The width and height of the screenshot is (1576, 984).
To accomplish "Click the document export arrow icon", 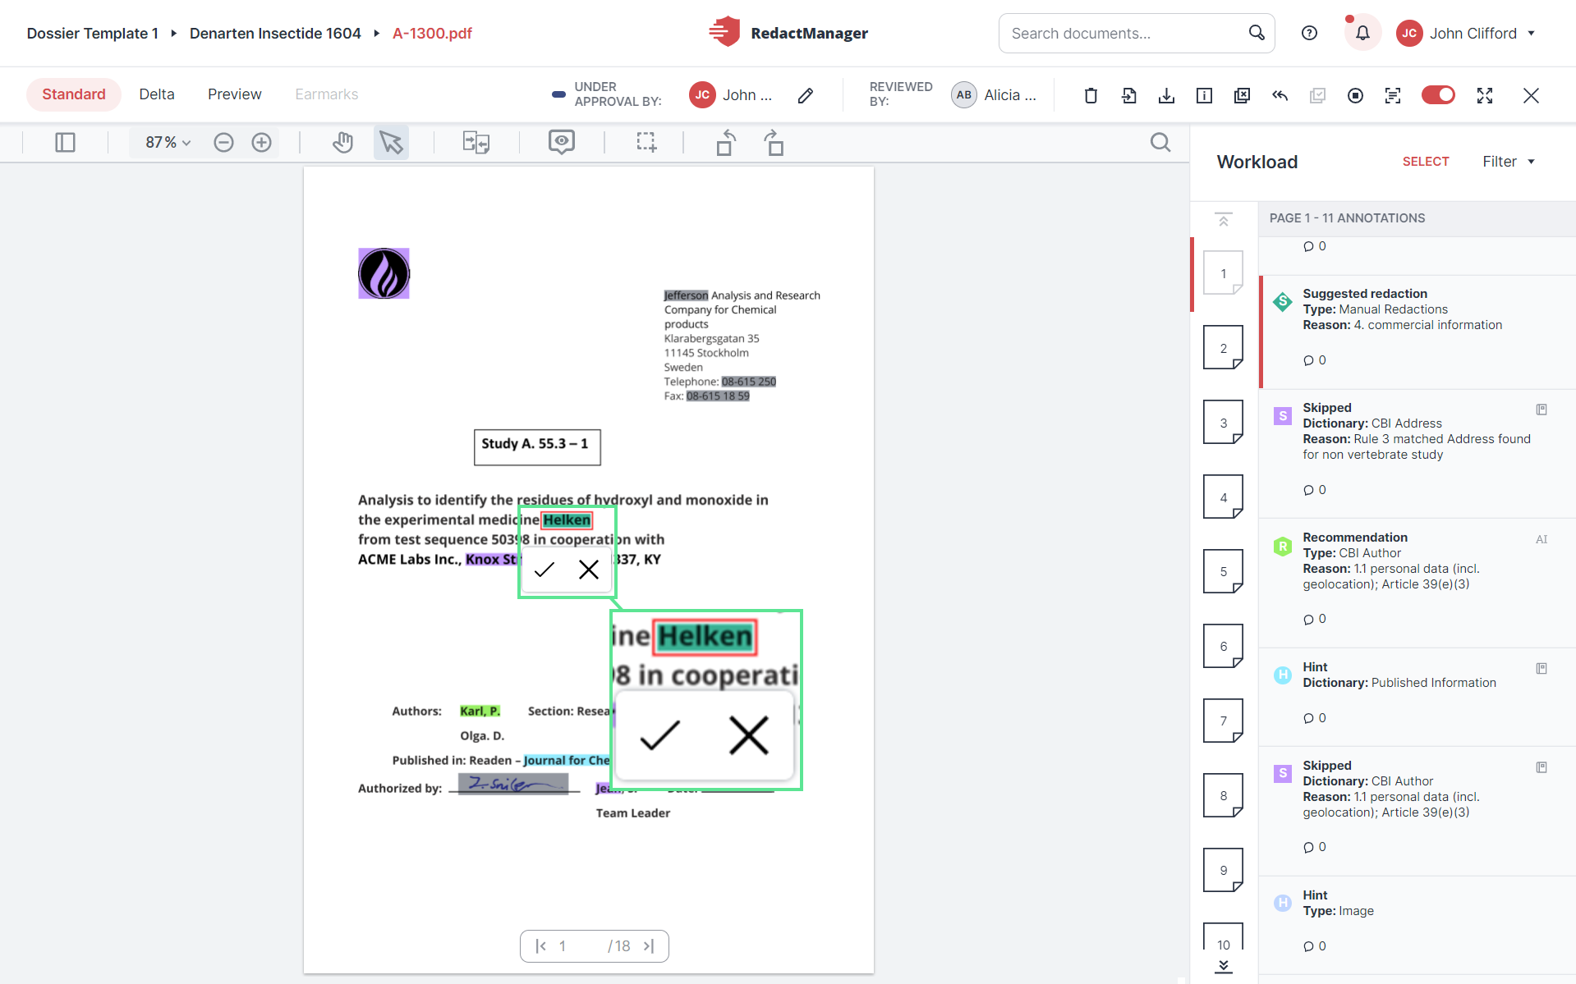I will point(1128,95).
